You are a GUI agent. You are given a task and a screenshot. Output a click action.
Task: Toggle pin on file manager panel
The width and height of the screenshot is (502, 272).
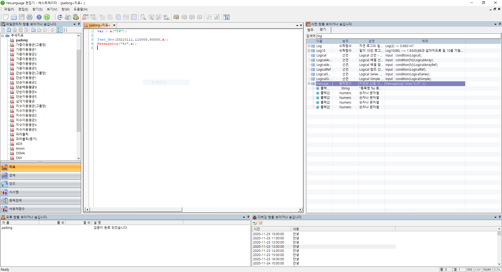(79, 24)
